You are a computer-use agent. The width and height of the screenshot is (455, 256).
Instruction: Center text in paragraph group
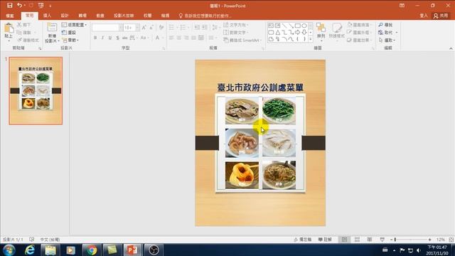click(178, 38)
